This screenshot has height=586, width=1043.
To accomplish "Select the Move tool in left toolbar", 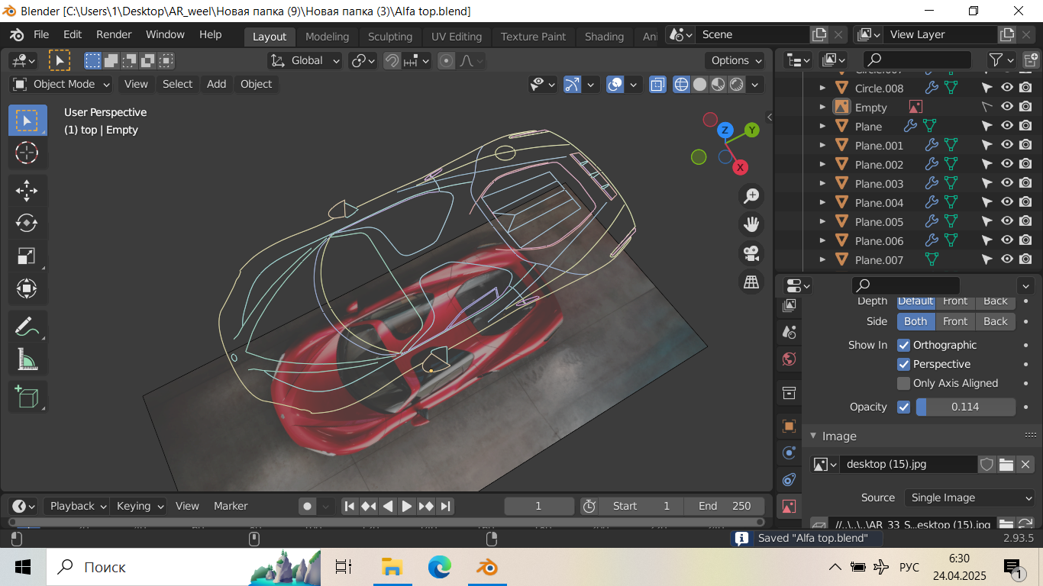I will click(x=27, y=190).
